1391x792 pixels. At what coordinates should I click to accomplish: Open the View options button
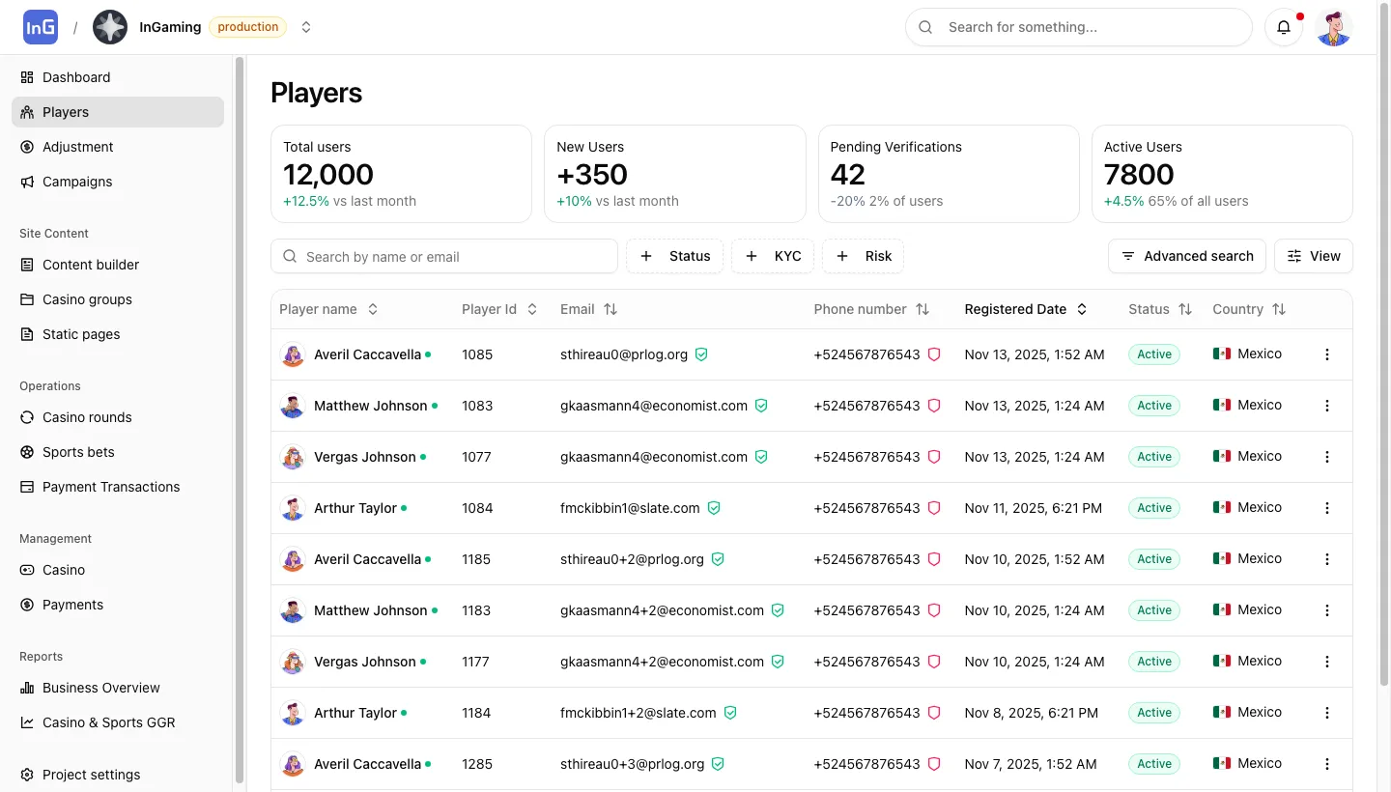tap(1313, 256)
